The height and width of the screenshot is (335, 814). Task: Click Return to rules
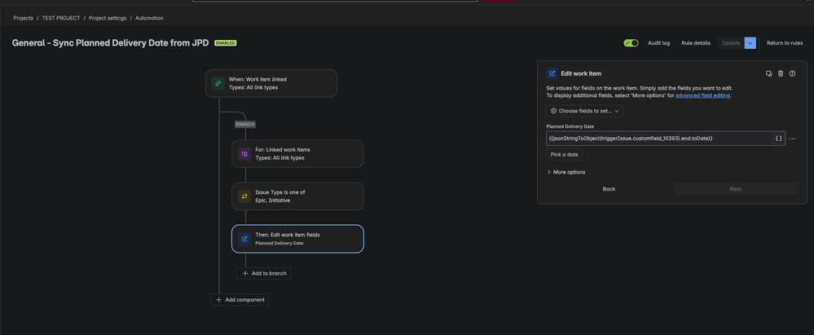tap(785, 43)
